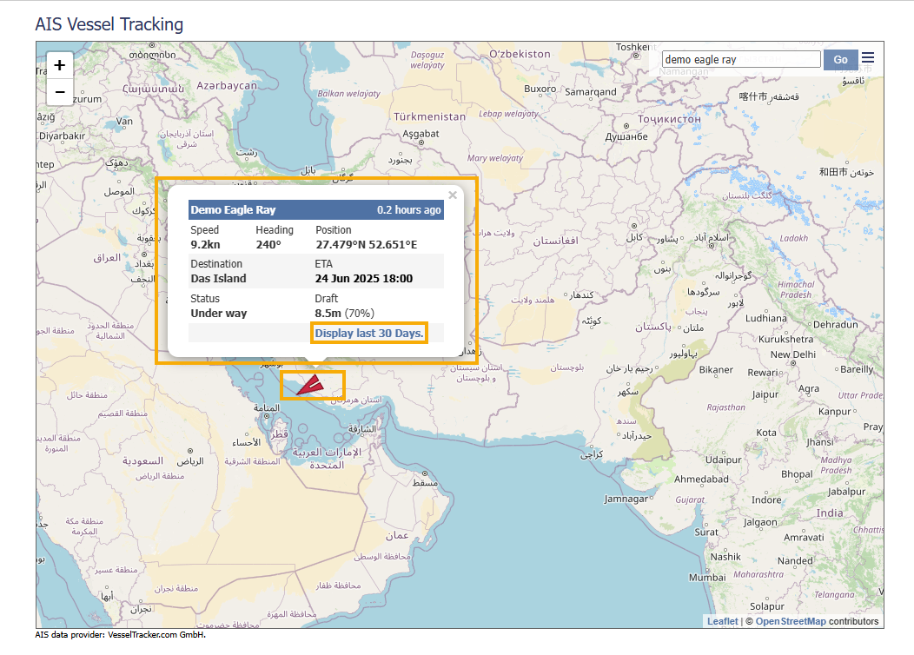Click the AIS Vessel Tracking heading

(x=109, y=24)
